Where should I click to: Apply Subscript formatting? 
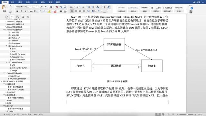click(35, 11)
